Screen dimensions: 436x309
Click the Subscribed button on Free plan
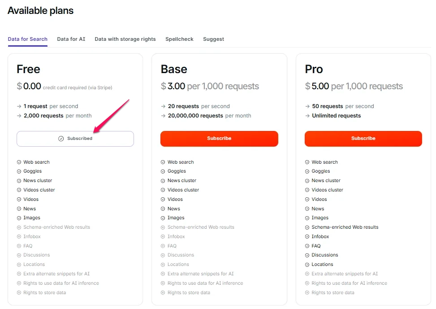point(75,139)
